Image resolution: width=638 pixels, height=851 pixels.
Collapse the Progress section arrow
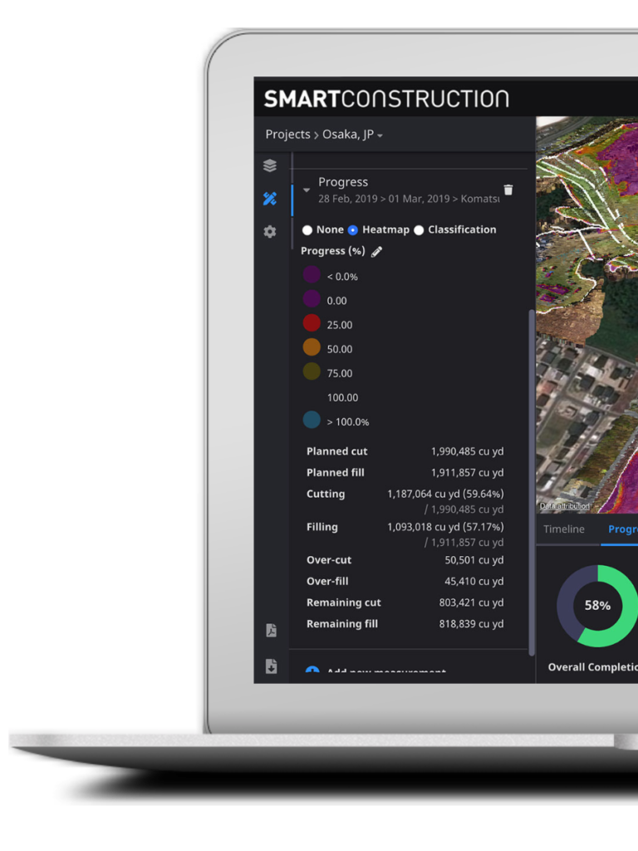pyautogui.click(x=307, y=190)
